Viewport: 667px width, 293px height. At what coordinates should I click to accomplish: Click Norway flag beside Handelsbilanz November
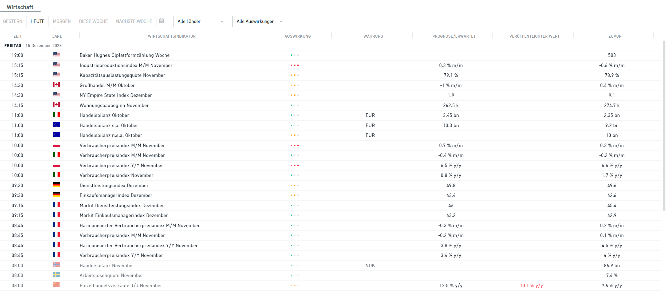56,265
